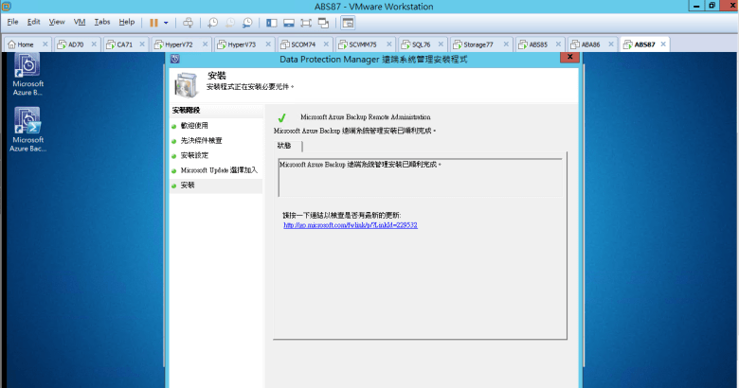
Task: Open the Tabs menu
Action: (102, 22)
